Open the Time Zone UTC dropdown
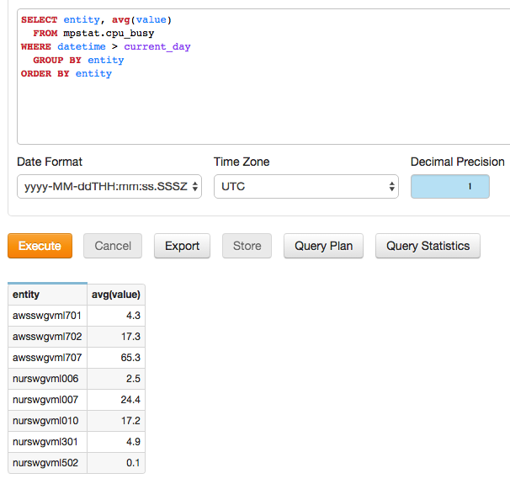The image size is (510, 484). coord(306,186)
